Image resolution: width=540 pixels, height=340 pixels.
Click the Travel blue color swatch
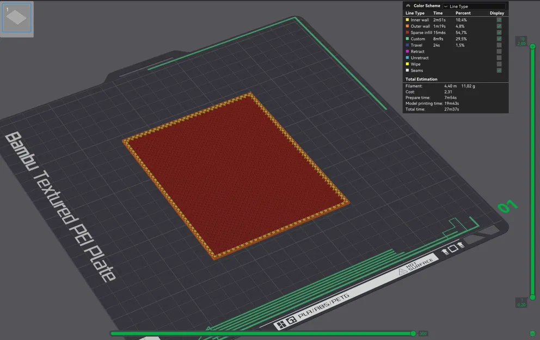[408, 45]
